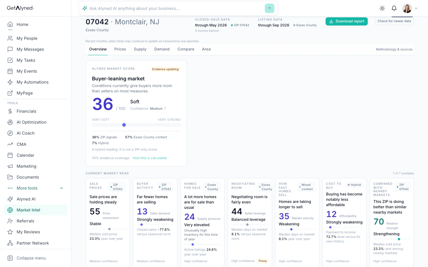Open the Alyned AI sparkle icon
Image resolution: width=428 pixels, height=267 pixels.
(10, 199)
